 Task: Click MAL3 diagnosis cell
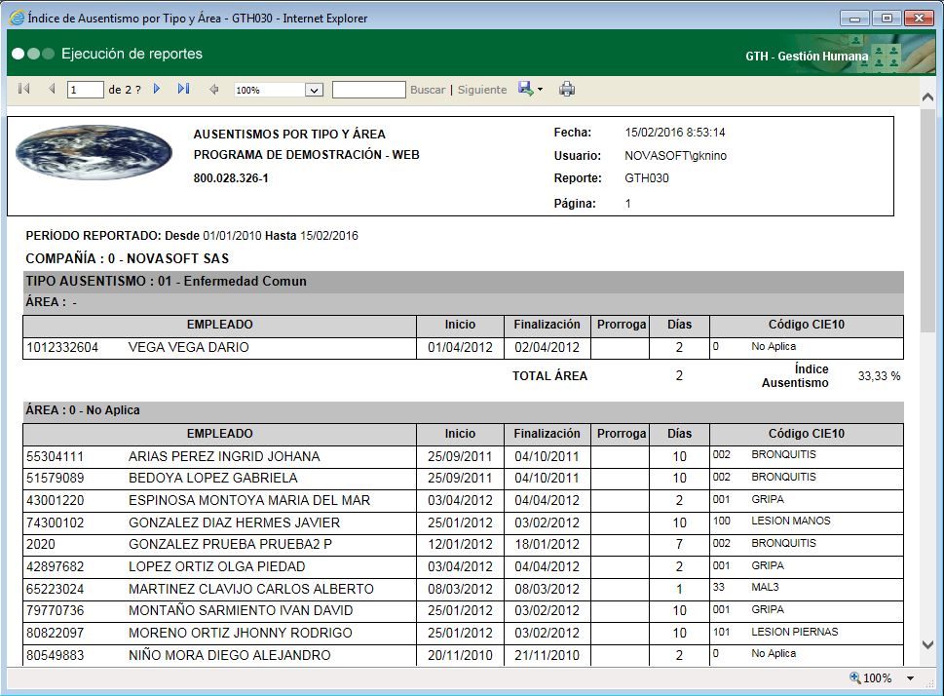point(765,587)
